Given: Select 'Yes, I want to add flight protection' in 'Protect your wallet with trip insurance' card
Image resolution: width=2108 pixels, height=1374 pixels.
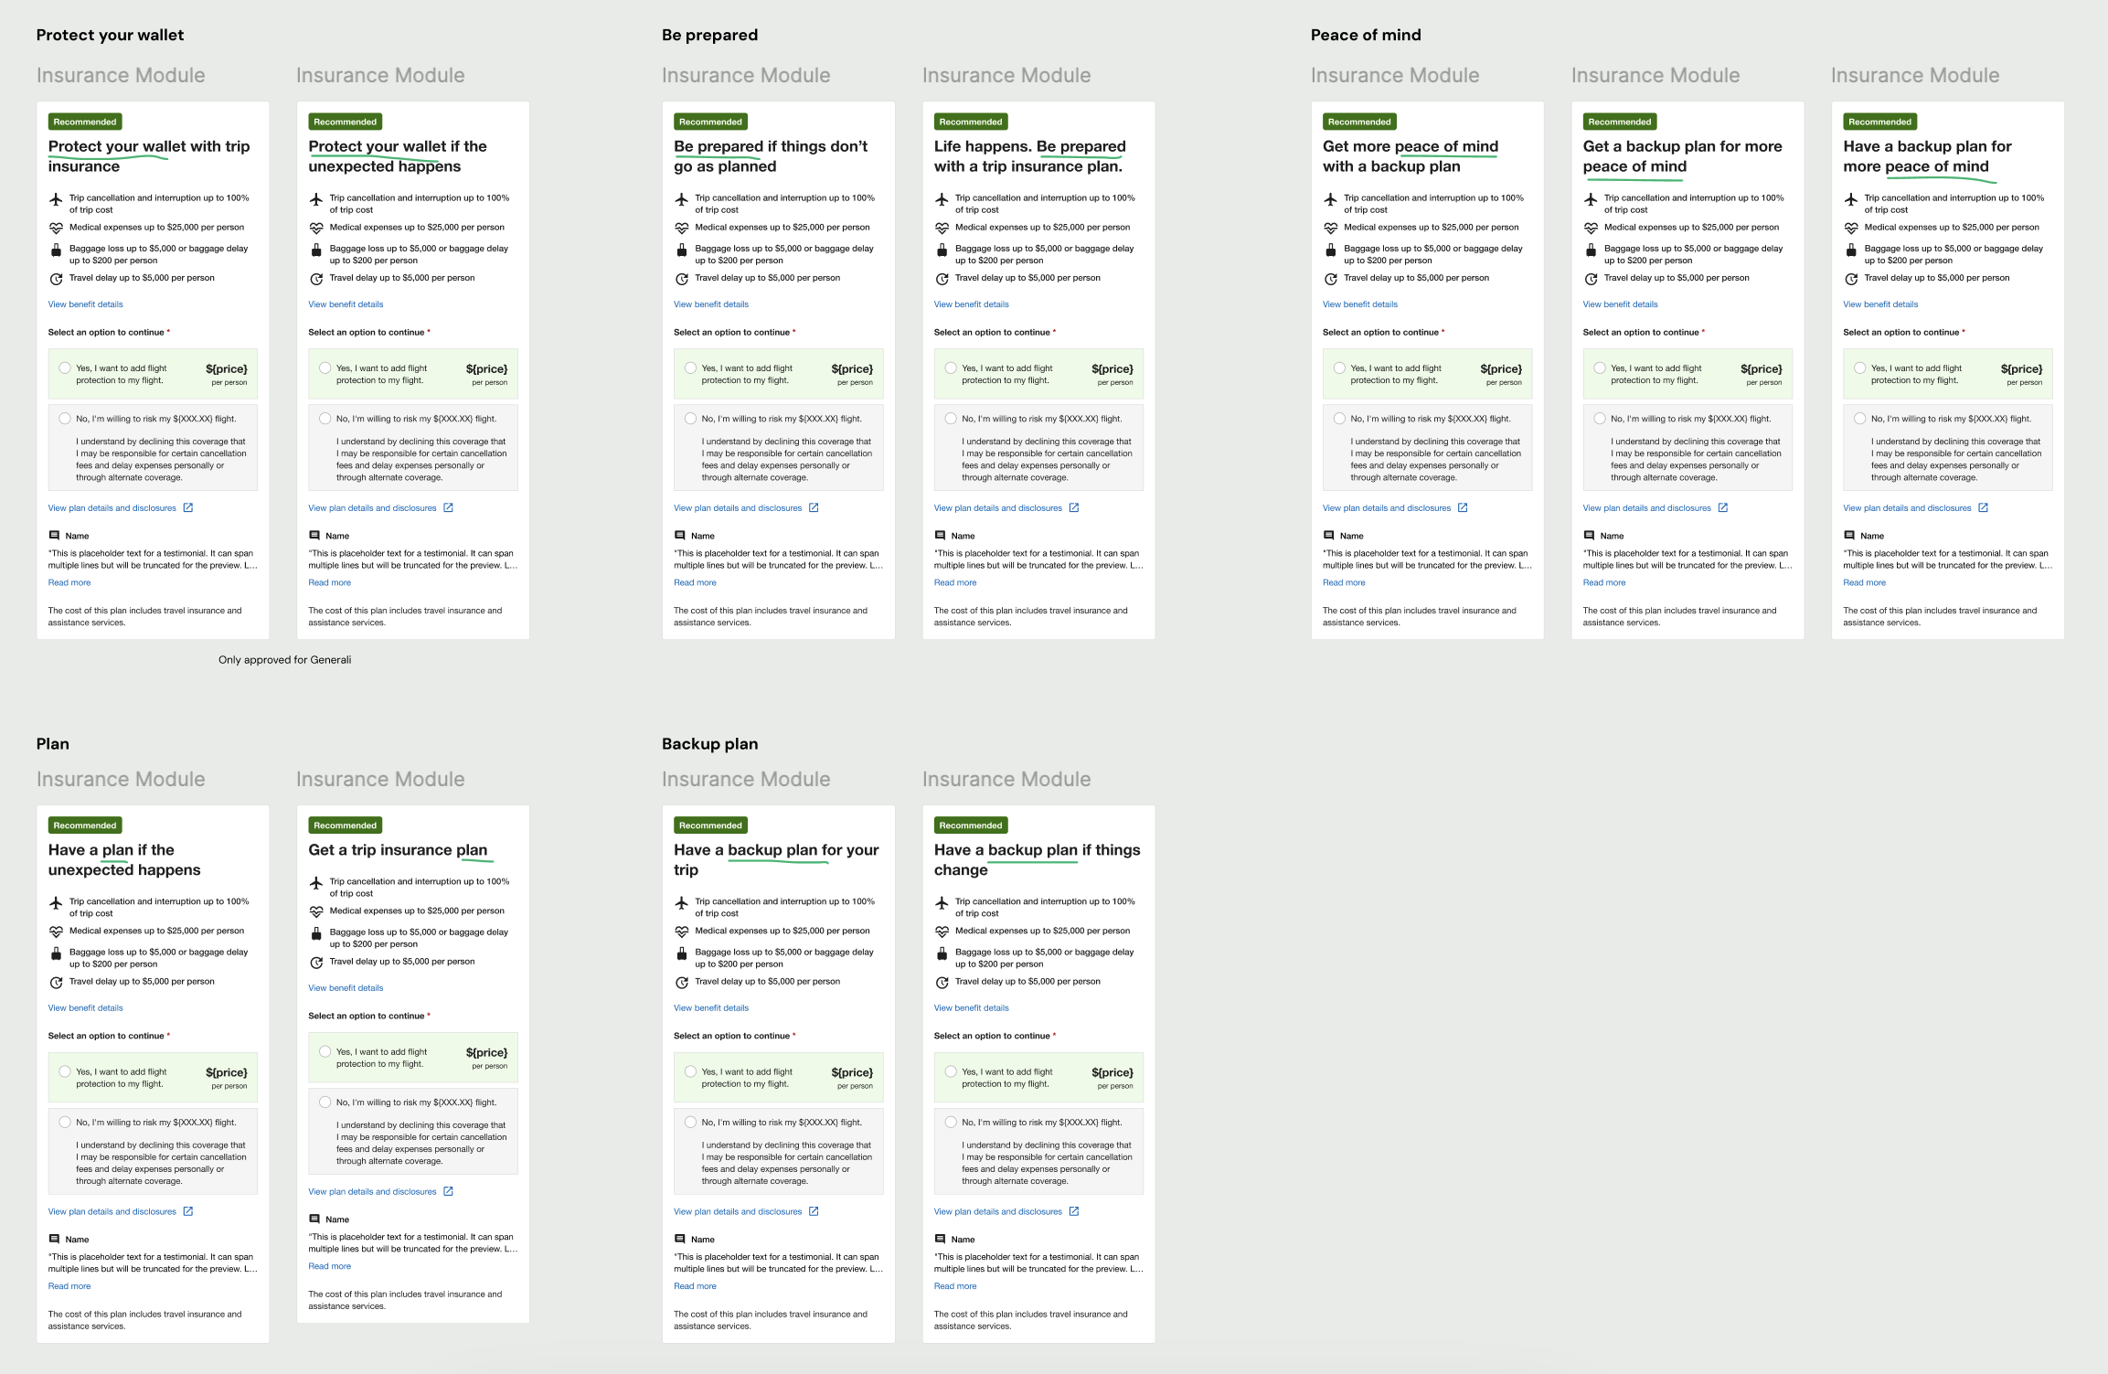Looking at the screenshot, I should click(x=65, y=368).
